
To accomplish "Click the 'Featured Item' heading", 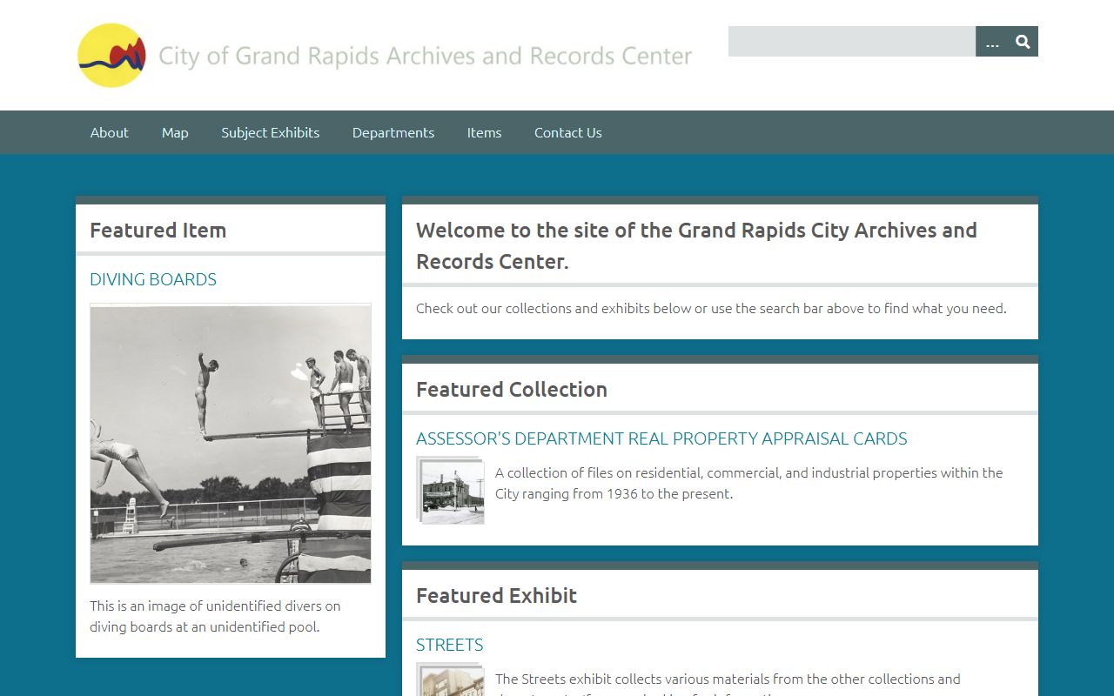I will (x=158, y=231).
